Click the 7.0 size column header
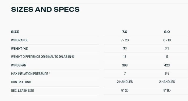Viewport: 188px width, 101px height. click(125, 32)
